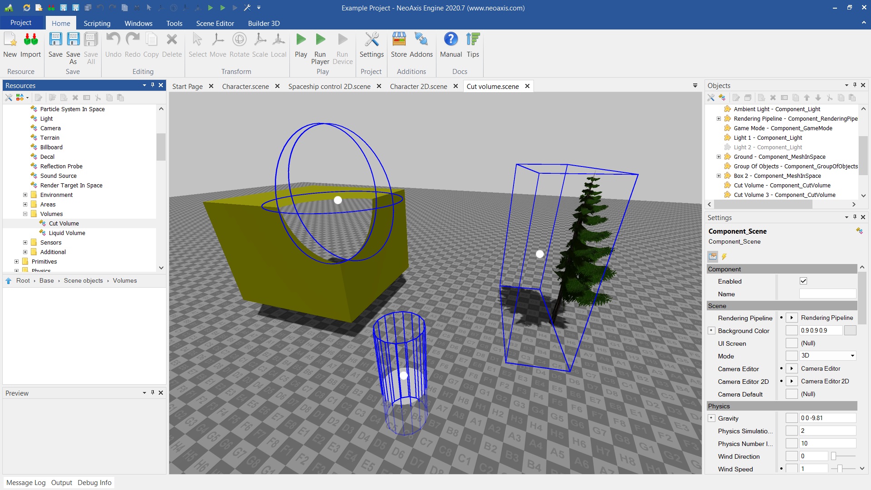Screen dimensions: 871x490
Task: Switch to the Scene Editor ribbon tab
Action: (215, 23)
